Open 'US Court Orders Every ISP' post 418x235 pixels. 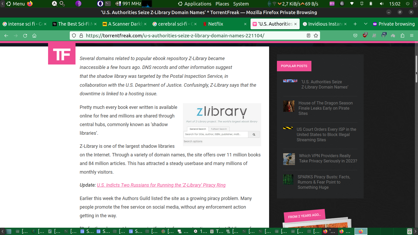point(326,134)
